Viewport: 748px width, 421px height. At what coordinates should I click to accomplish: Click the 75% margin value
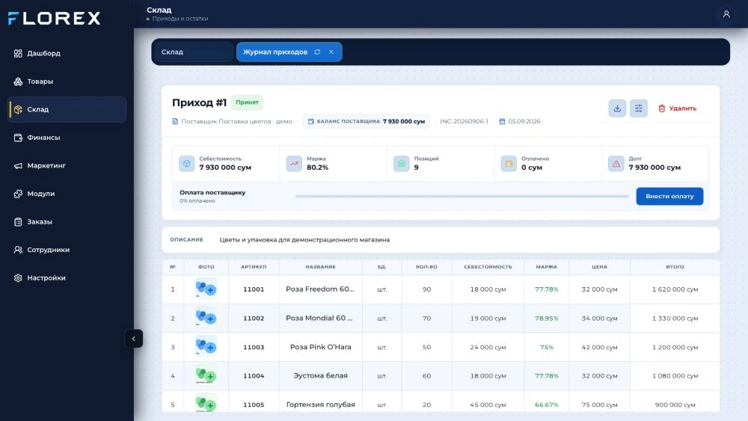click(x=546, y=347)
